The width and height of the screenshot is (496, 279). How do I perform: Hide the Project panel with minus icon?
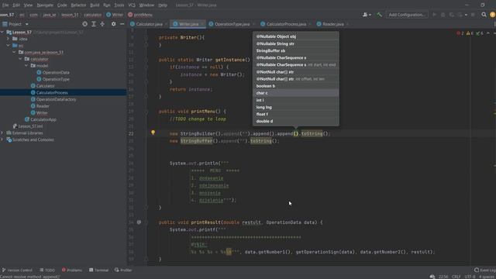(x=122, y=24)
